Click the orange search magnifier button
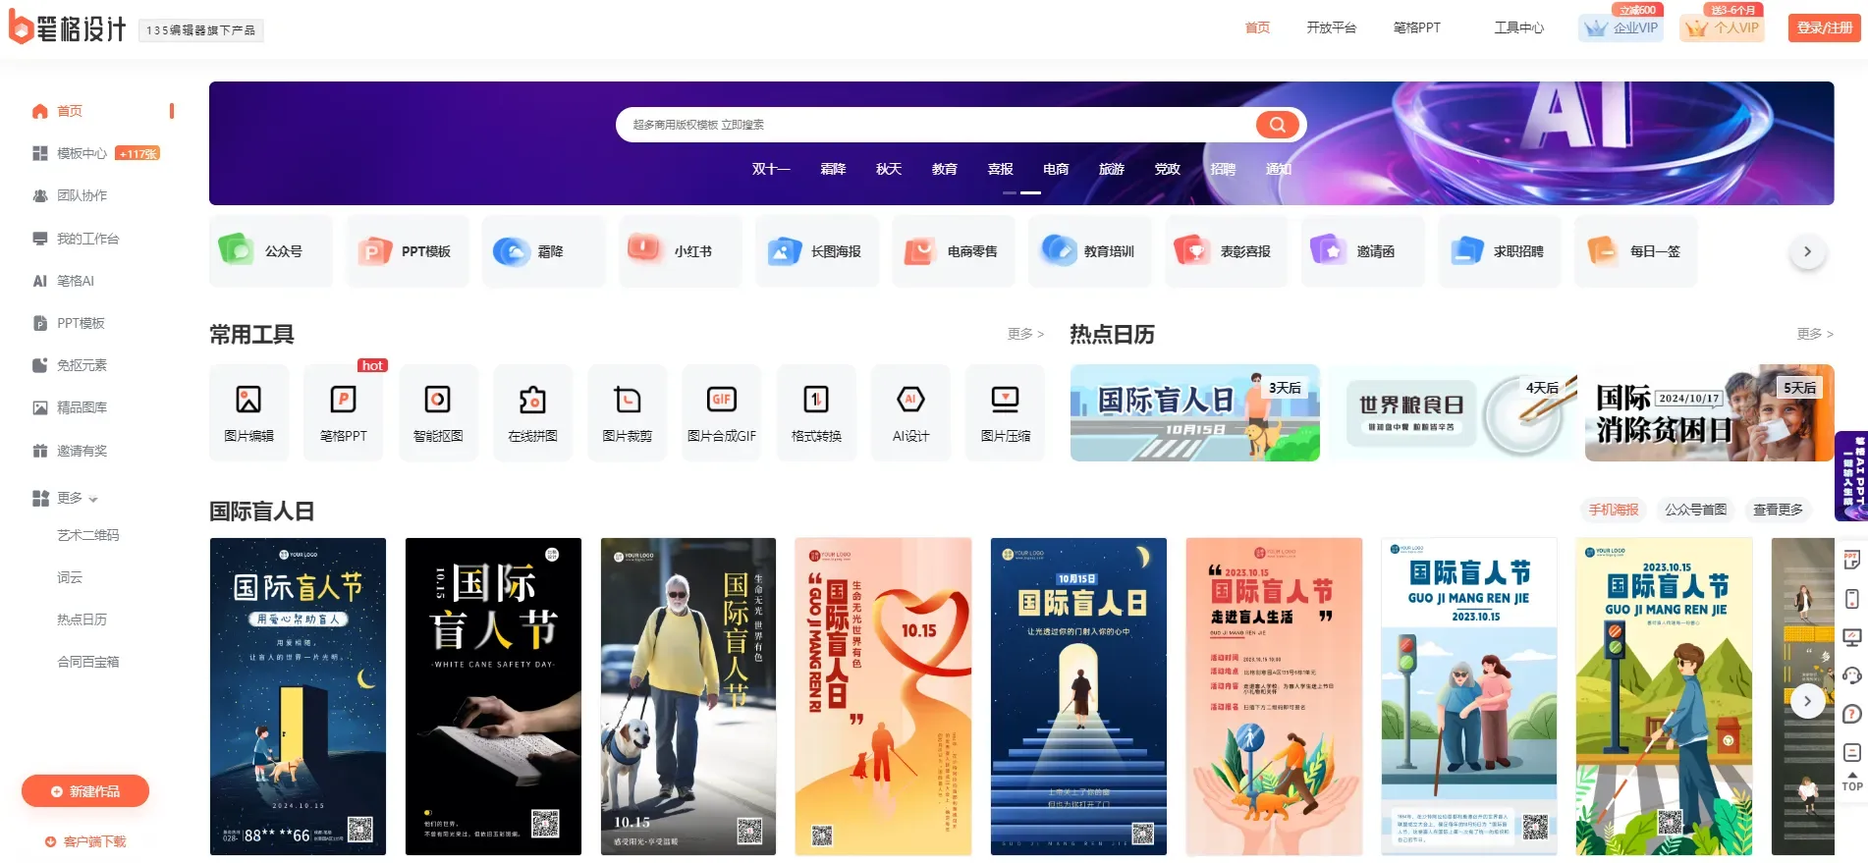Image resolution: width=1868 pixels, height=863 pixels. tap(1277, 125)
